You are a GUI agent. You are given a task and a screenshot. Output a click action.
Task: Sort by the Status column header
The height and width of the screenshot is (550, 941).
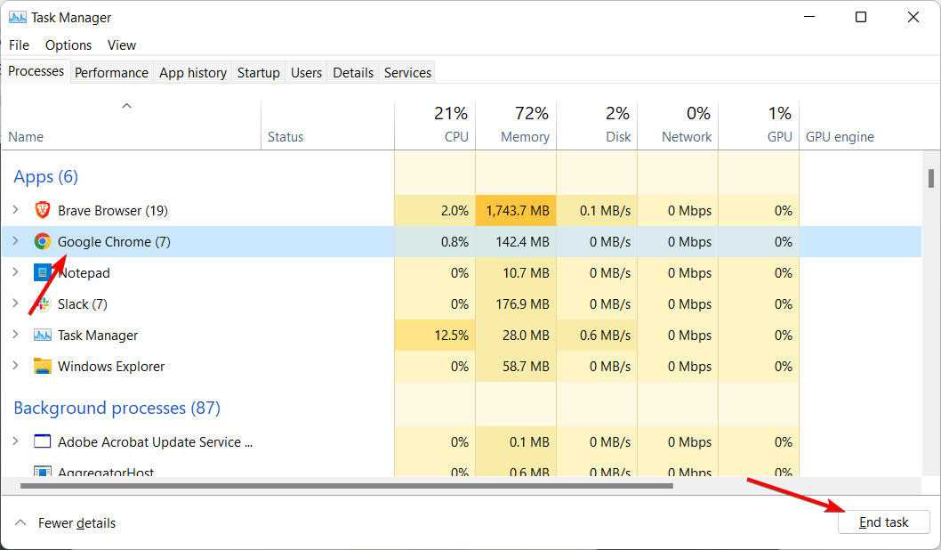pyautogui.click(x=327, y=125)
